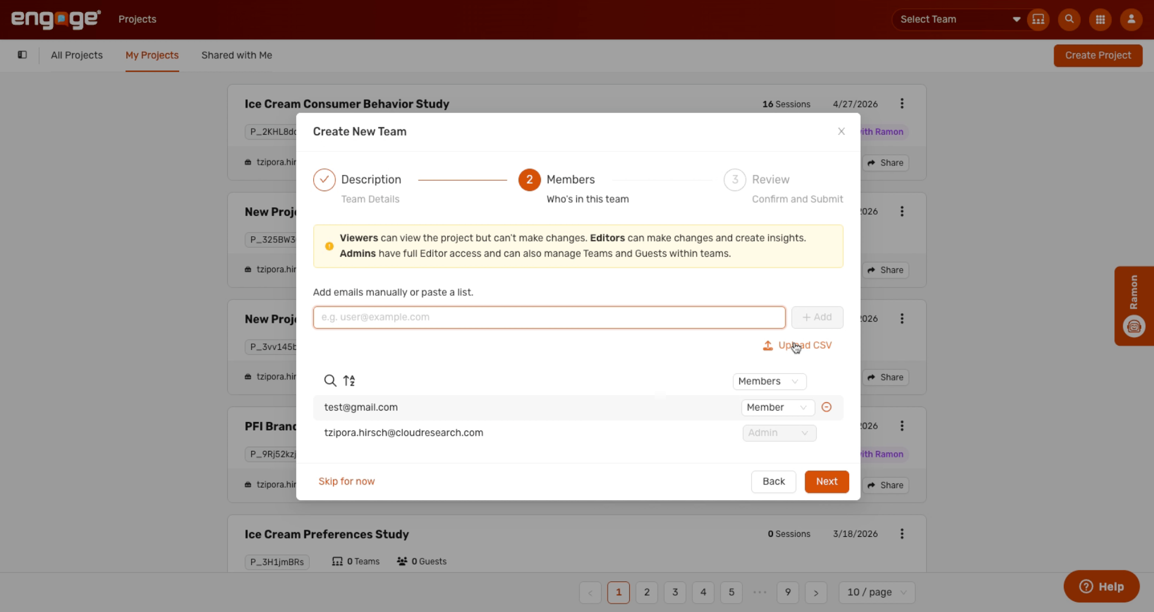
Task: Click 0 Guests on Ice Cream Preferences Study
Action: 421,562
